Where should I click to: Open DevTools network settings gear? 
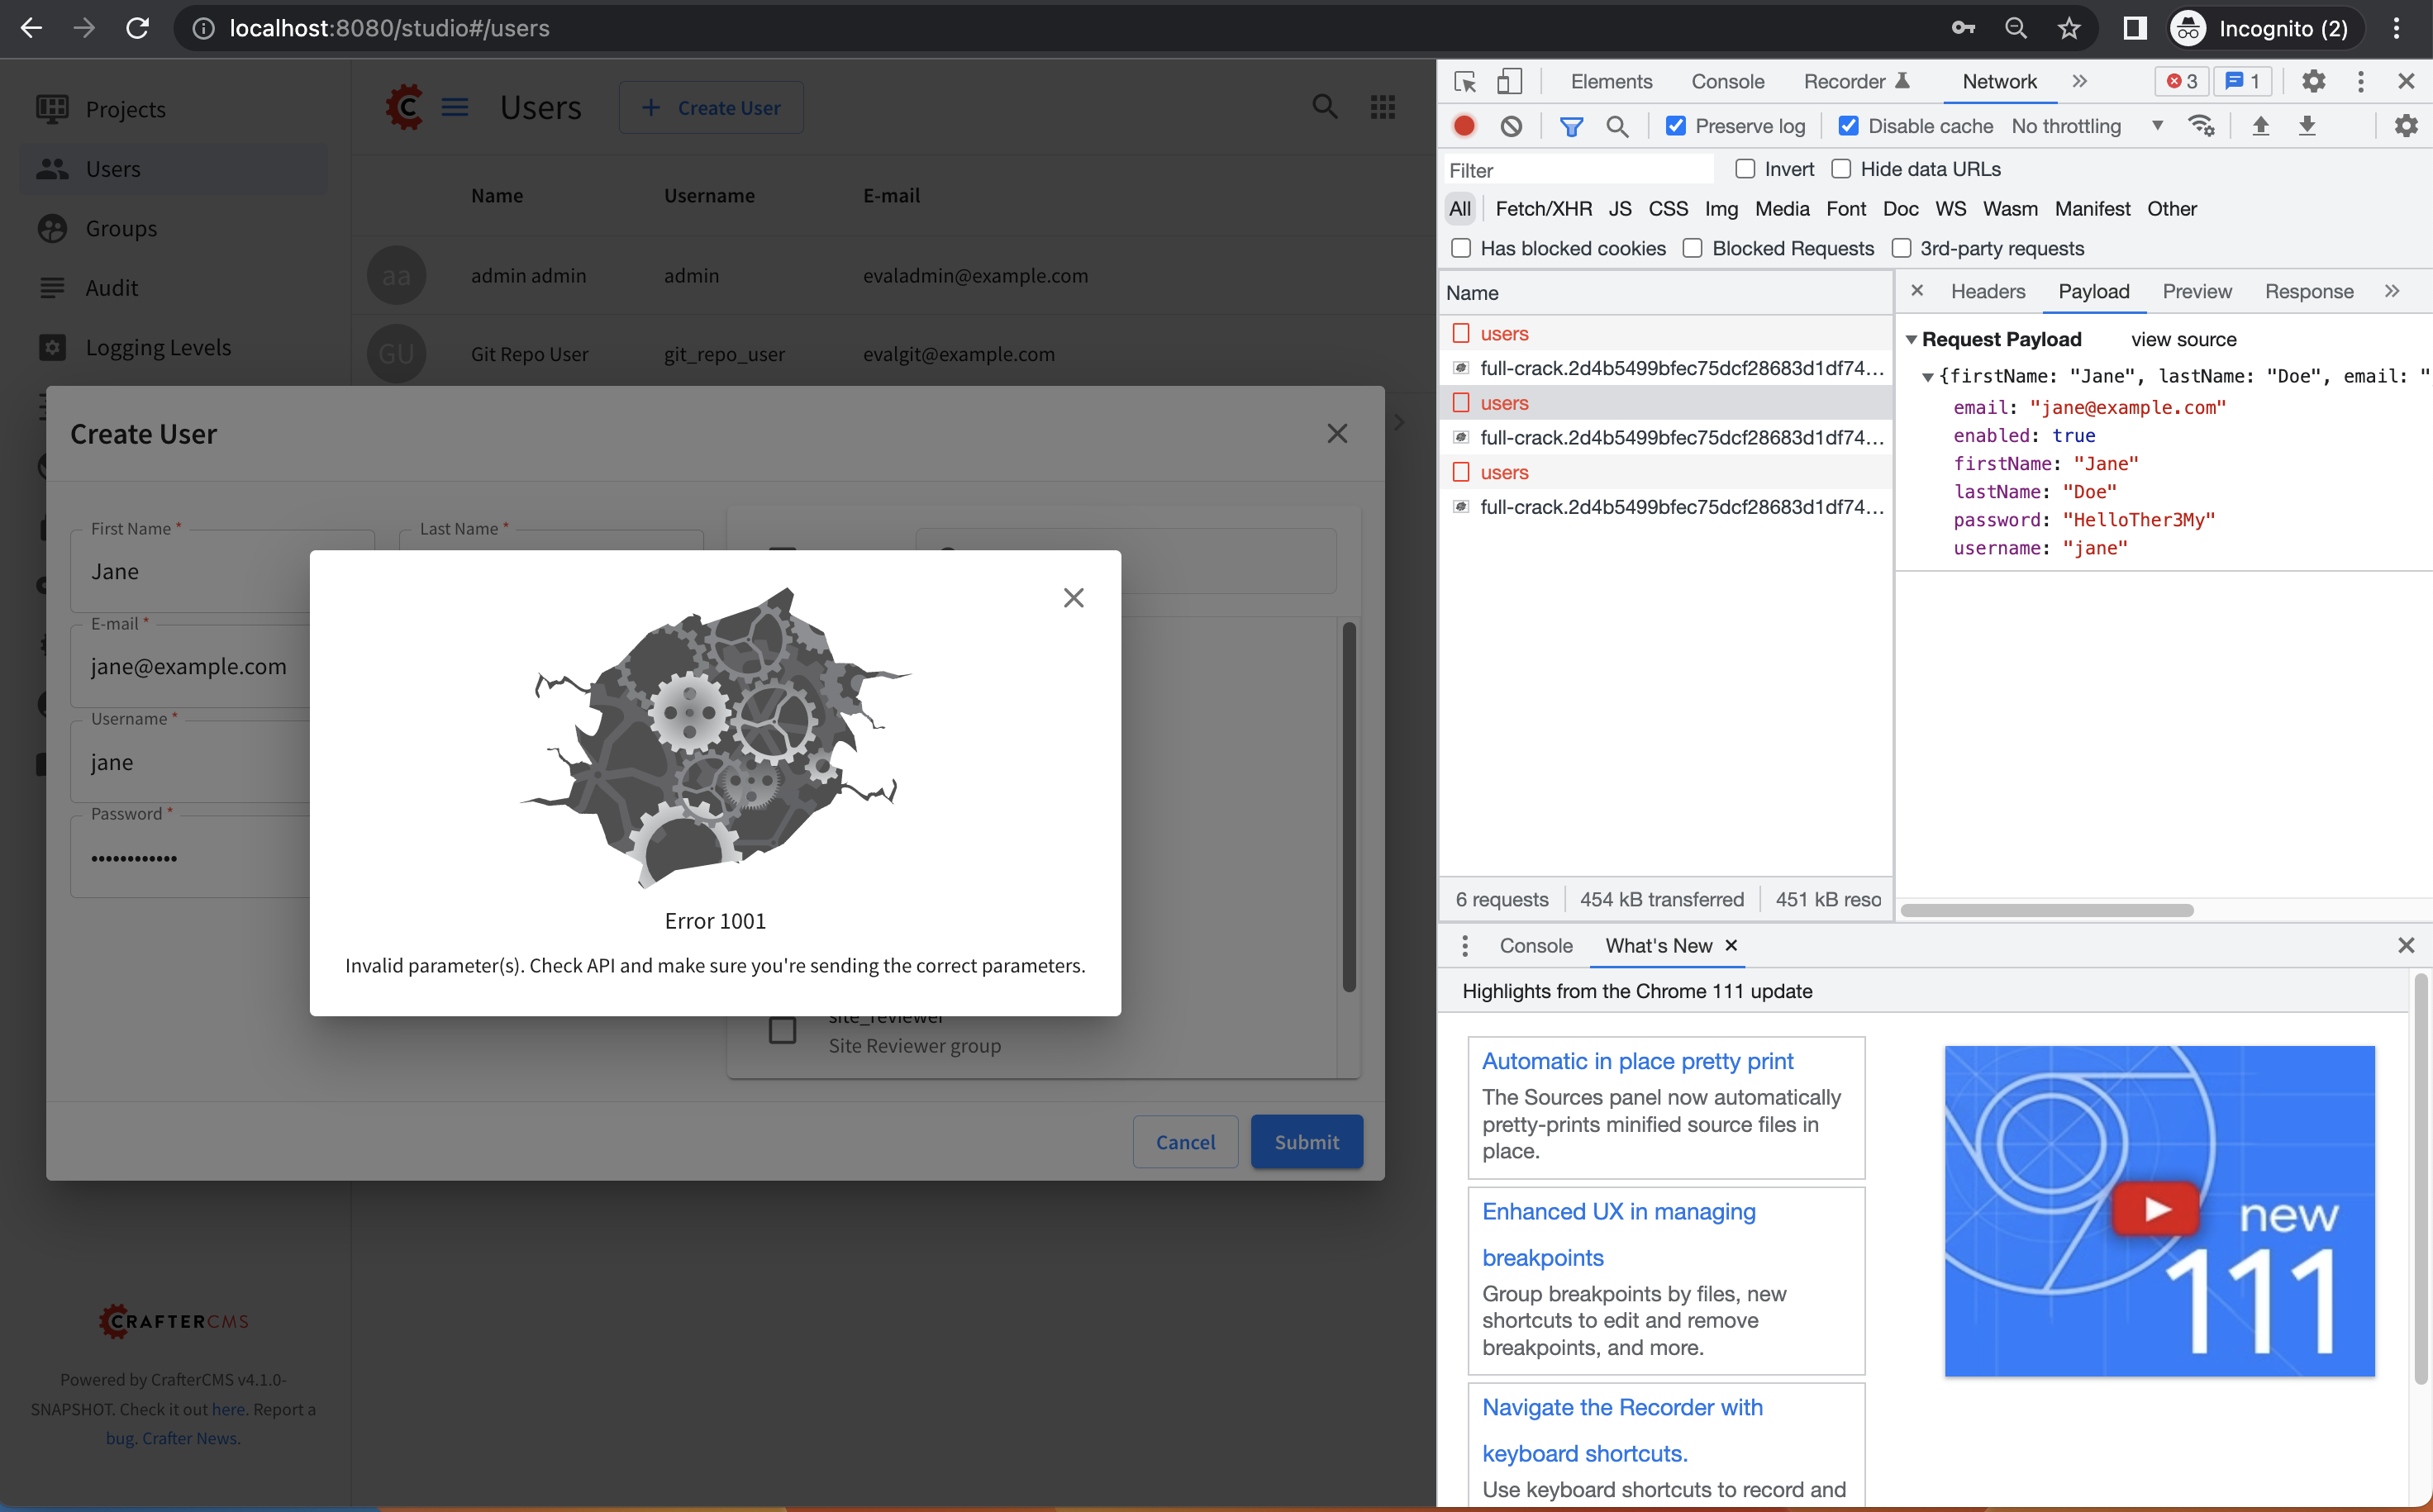tap(2407, 126)
